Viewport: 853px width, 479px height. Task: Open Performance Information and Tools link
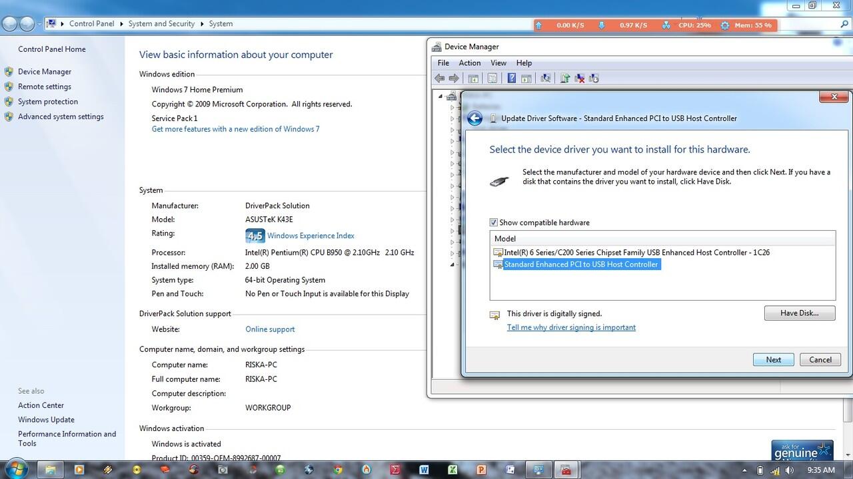pos(67,438)
